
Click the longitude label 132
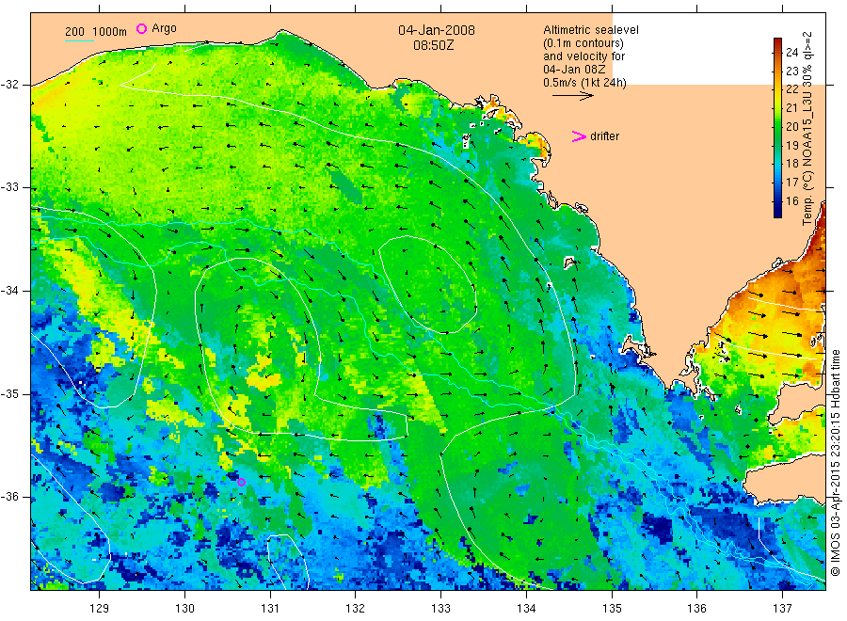coord(356,609)
